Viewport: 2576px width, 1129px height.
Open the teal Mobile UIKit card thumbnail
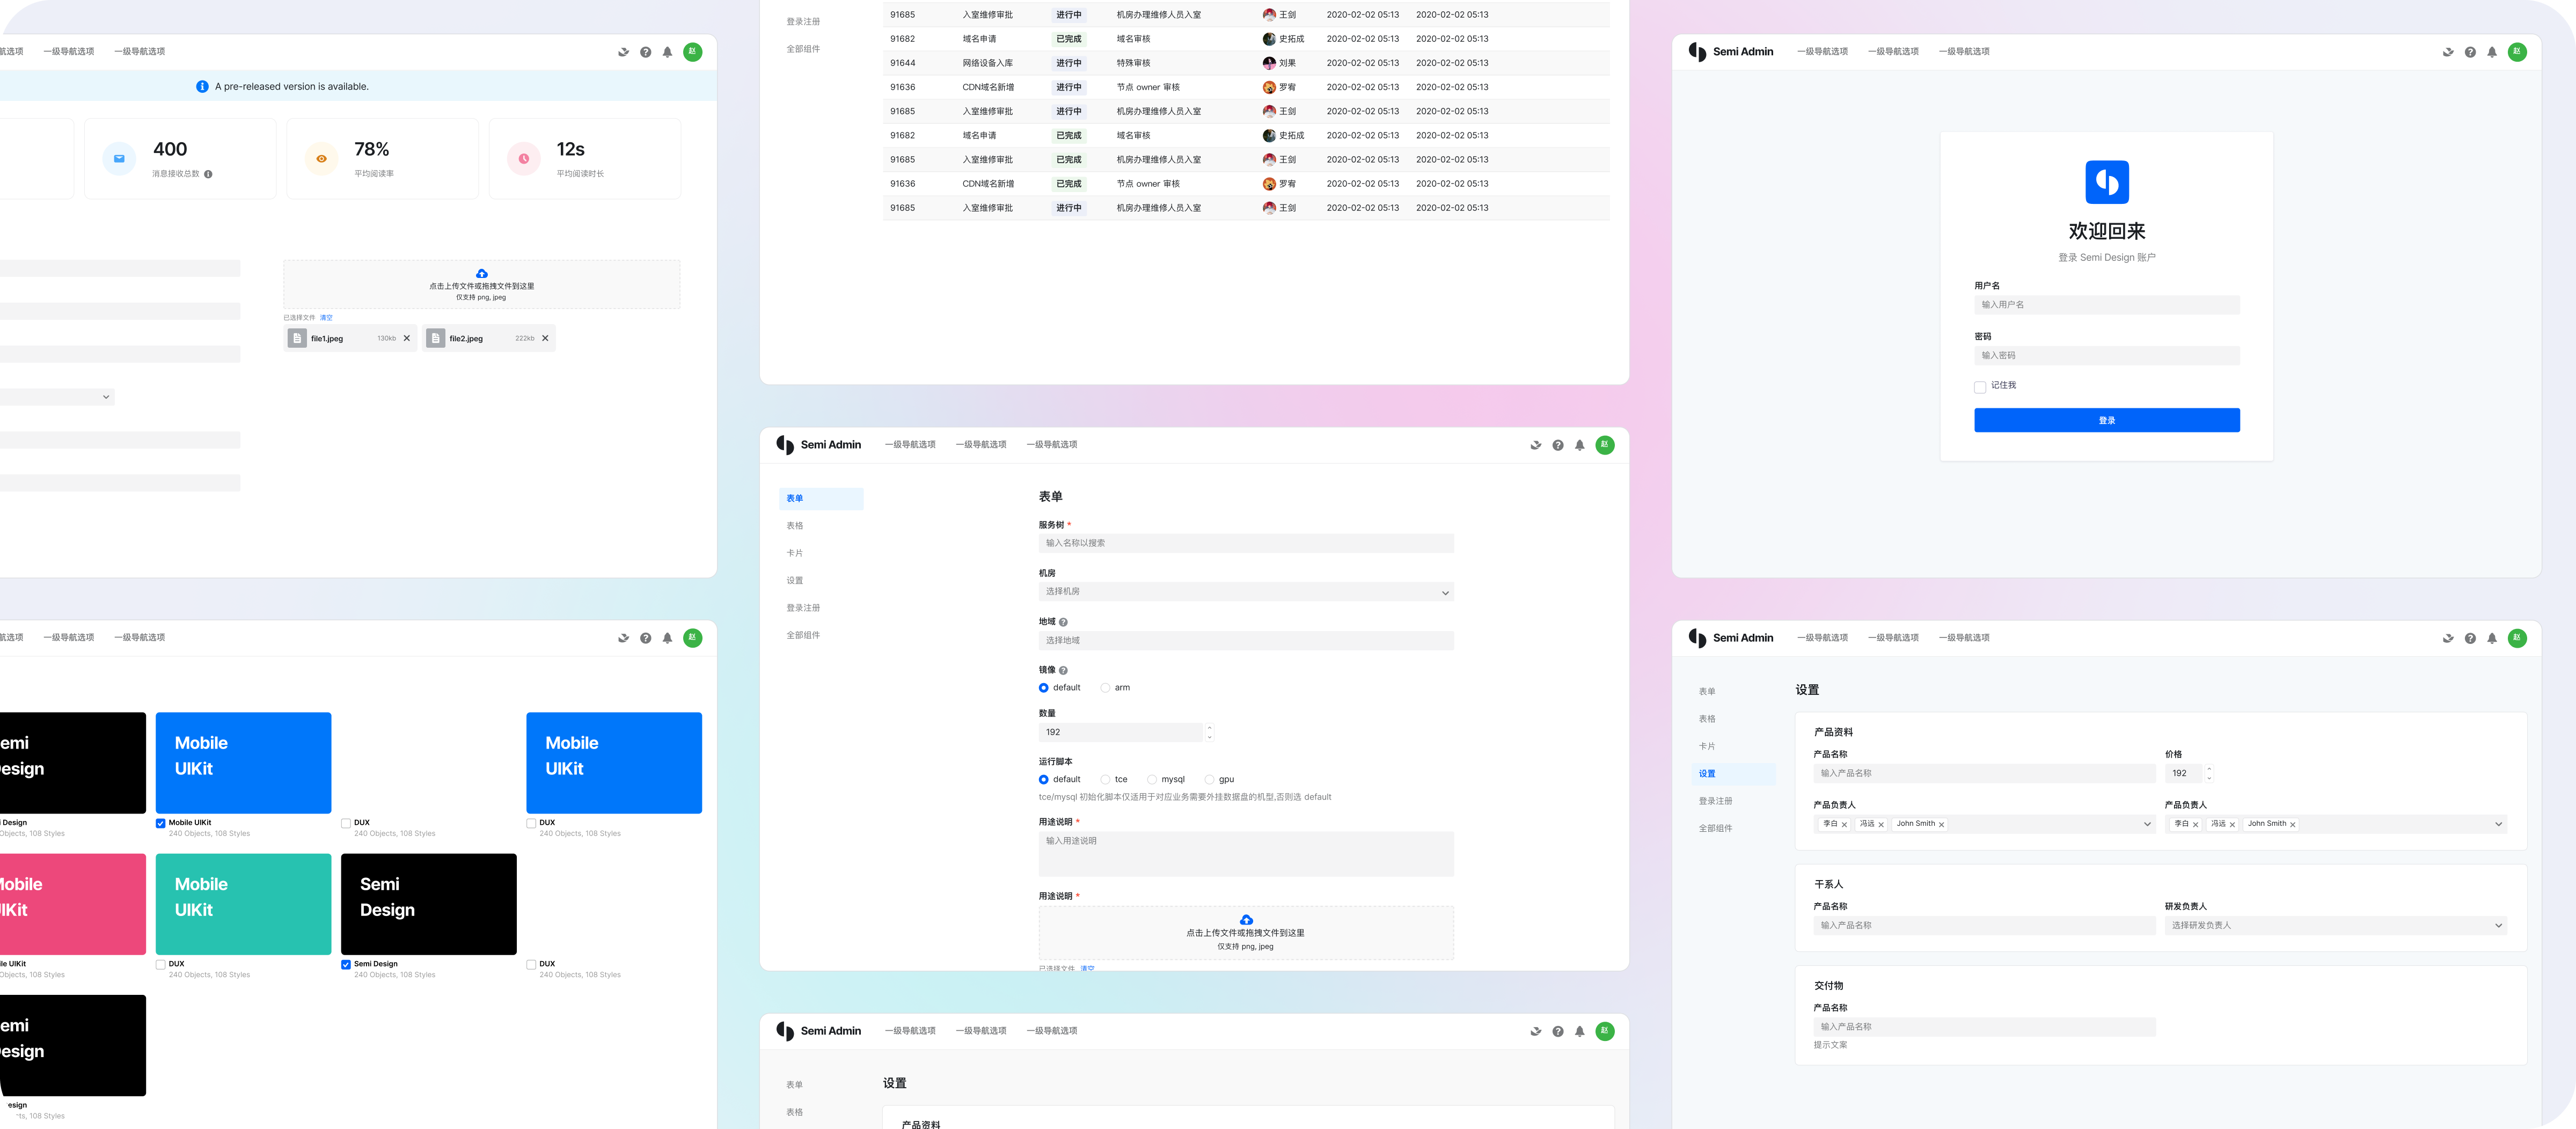point(244,905)
